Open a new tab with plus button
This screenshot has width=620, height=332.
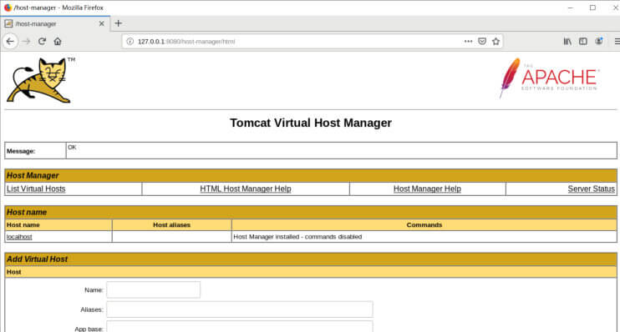coord(118,23)
